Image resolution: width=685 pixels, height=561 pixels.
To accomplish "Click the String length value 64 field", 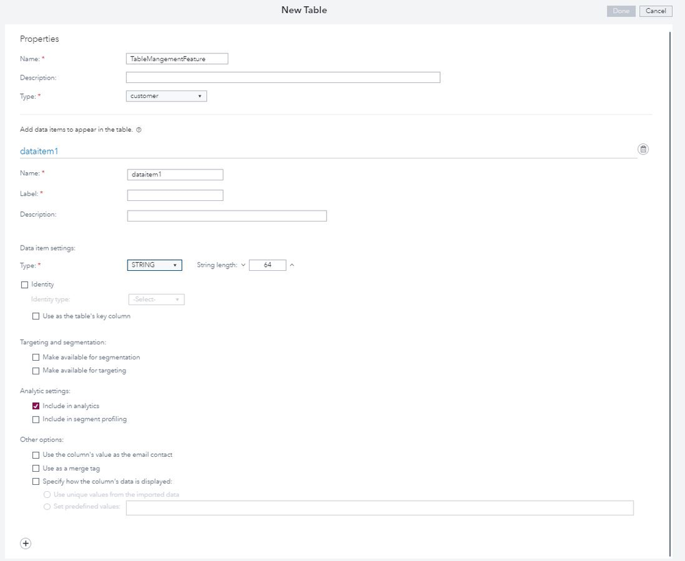I will tap(267, 265).
